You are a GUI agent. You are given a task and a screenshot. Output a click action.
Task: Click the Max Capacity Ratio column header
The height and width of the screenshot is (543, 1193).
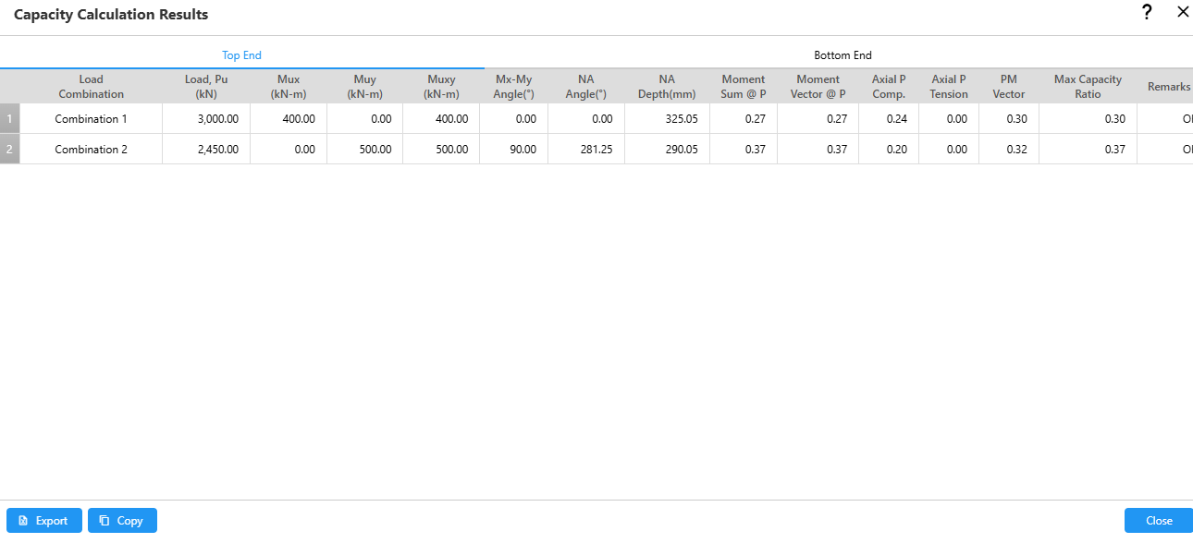pyautogui.click(x=1088, y=87)
